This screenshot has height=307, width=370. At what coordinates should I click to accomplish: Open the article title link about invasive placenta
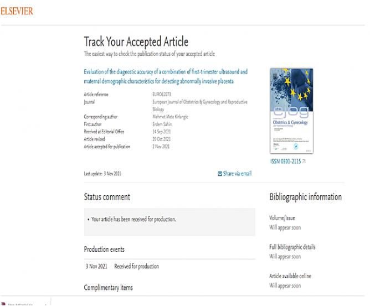(x=166, y=76)
